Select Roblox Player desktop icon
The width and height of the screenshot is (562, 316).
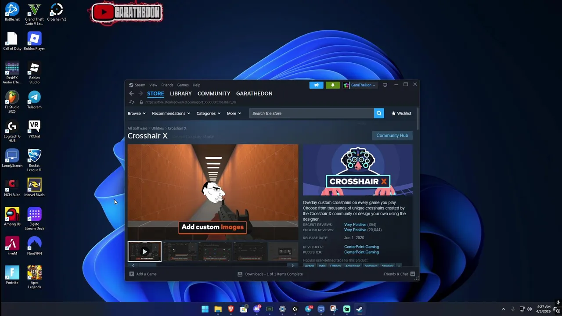pos(34,42)
